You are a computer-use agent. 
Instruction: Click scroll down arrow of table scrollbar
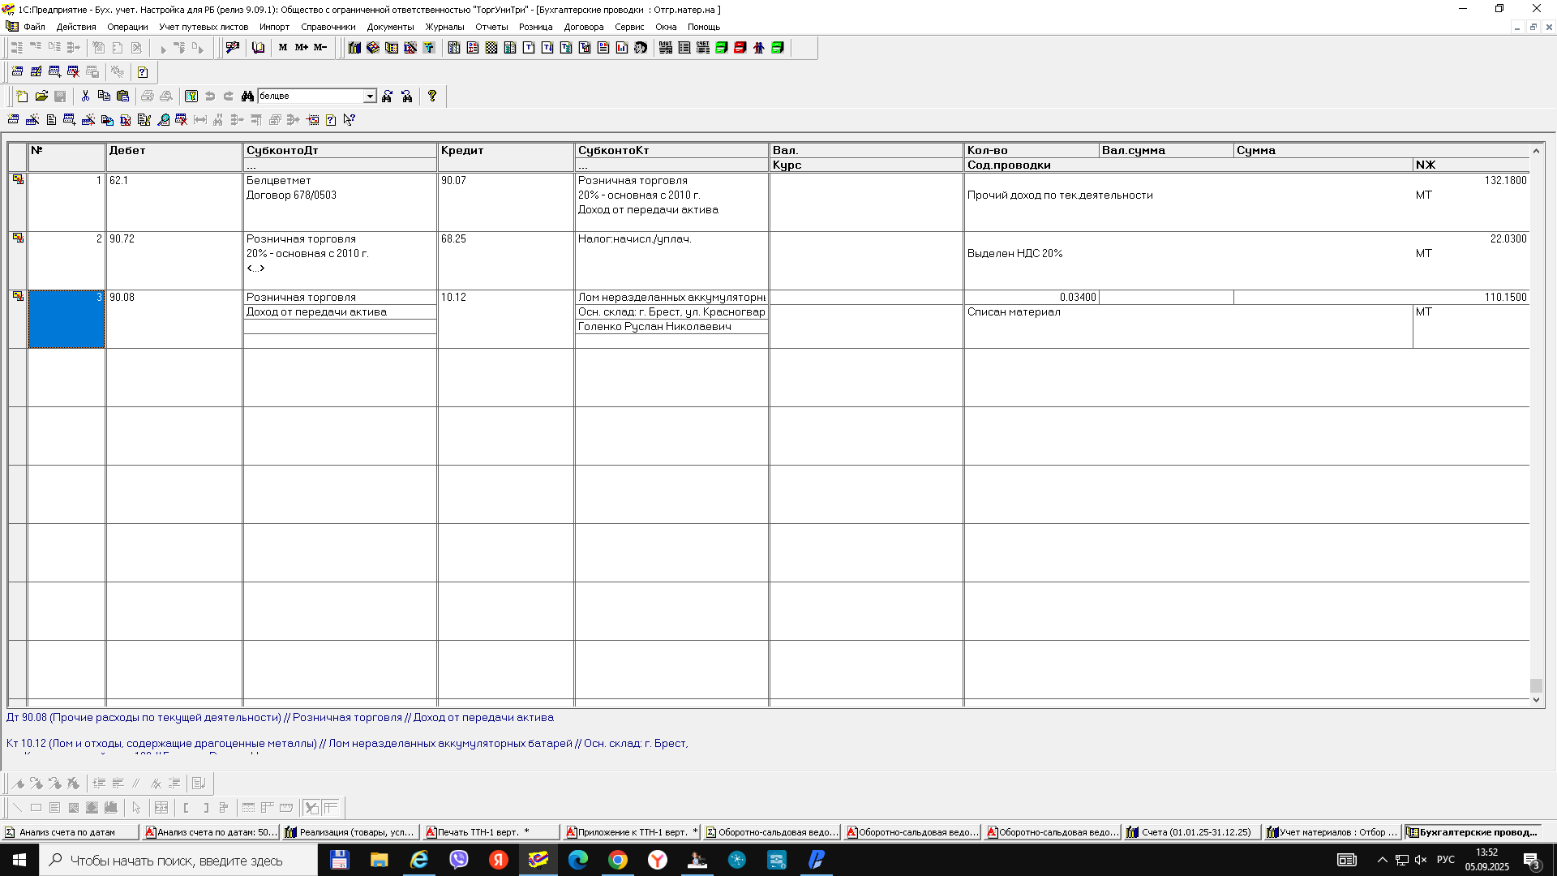[1536, 700]
